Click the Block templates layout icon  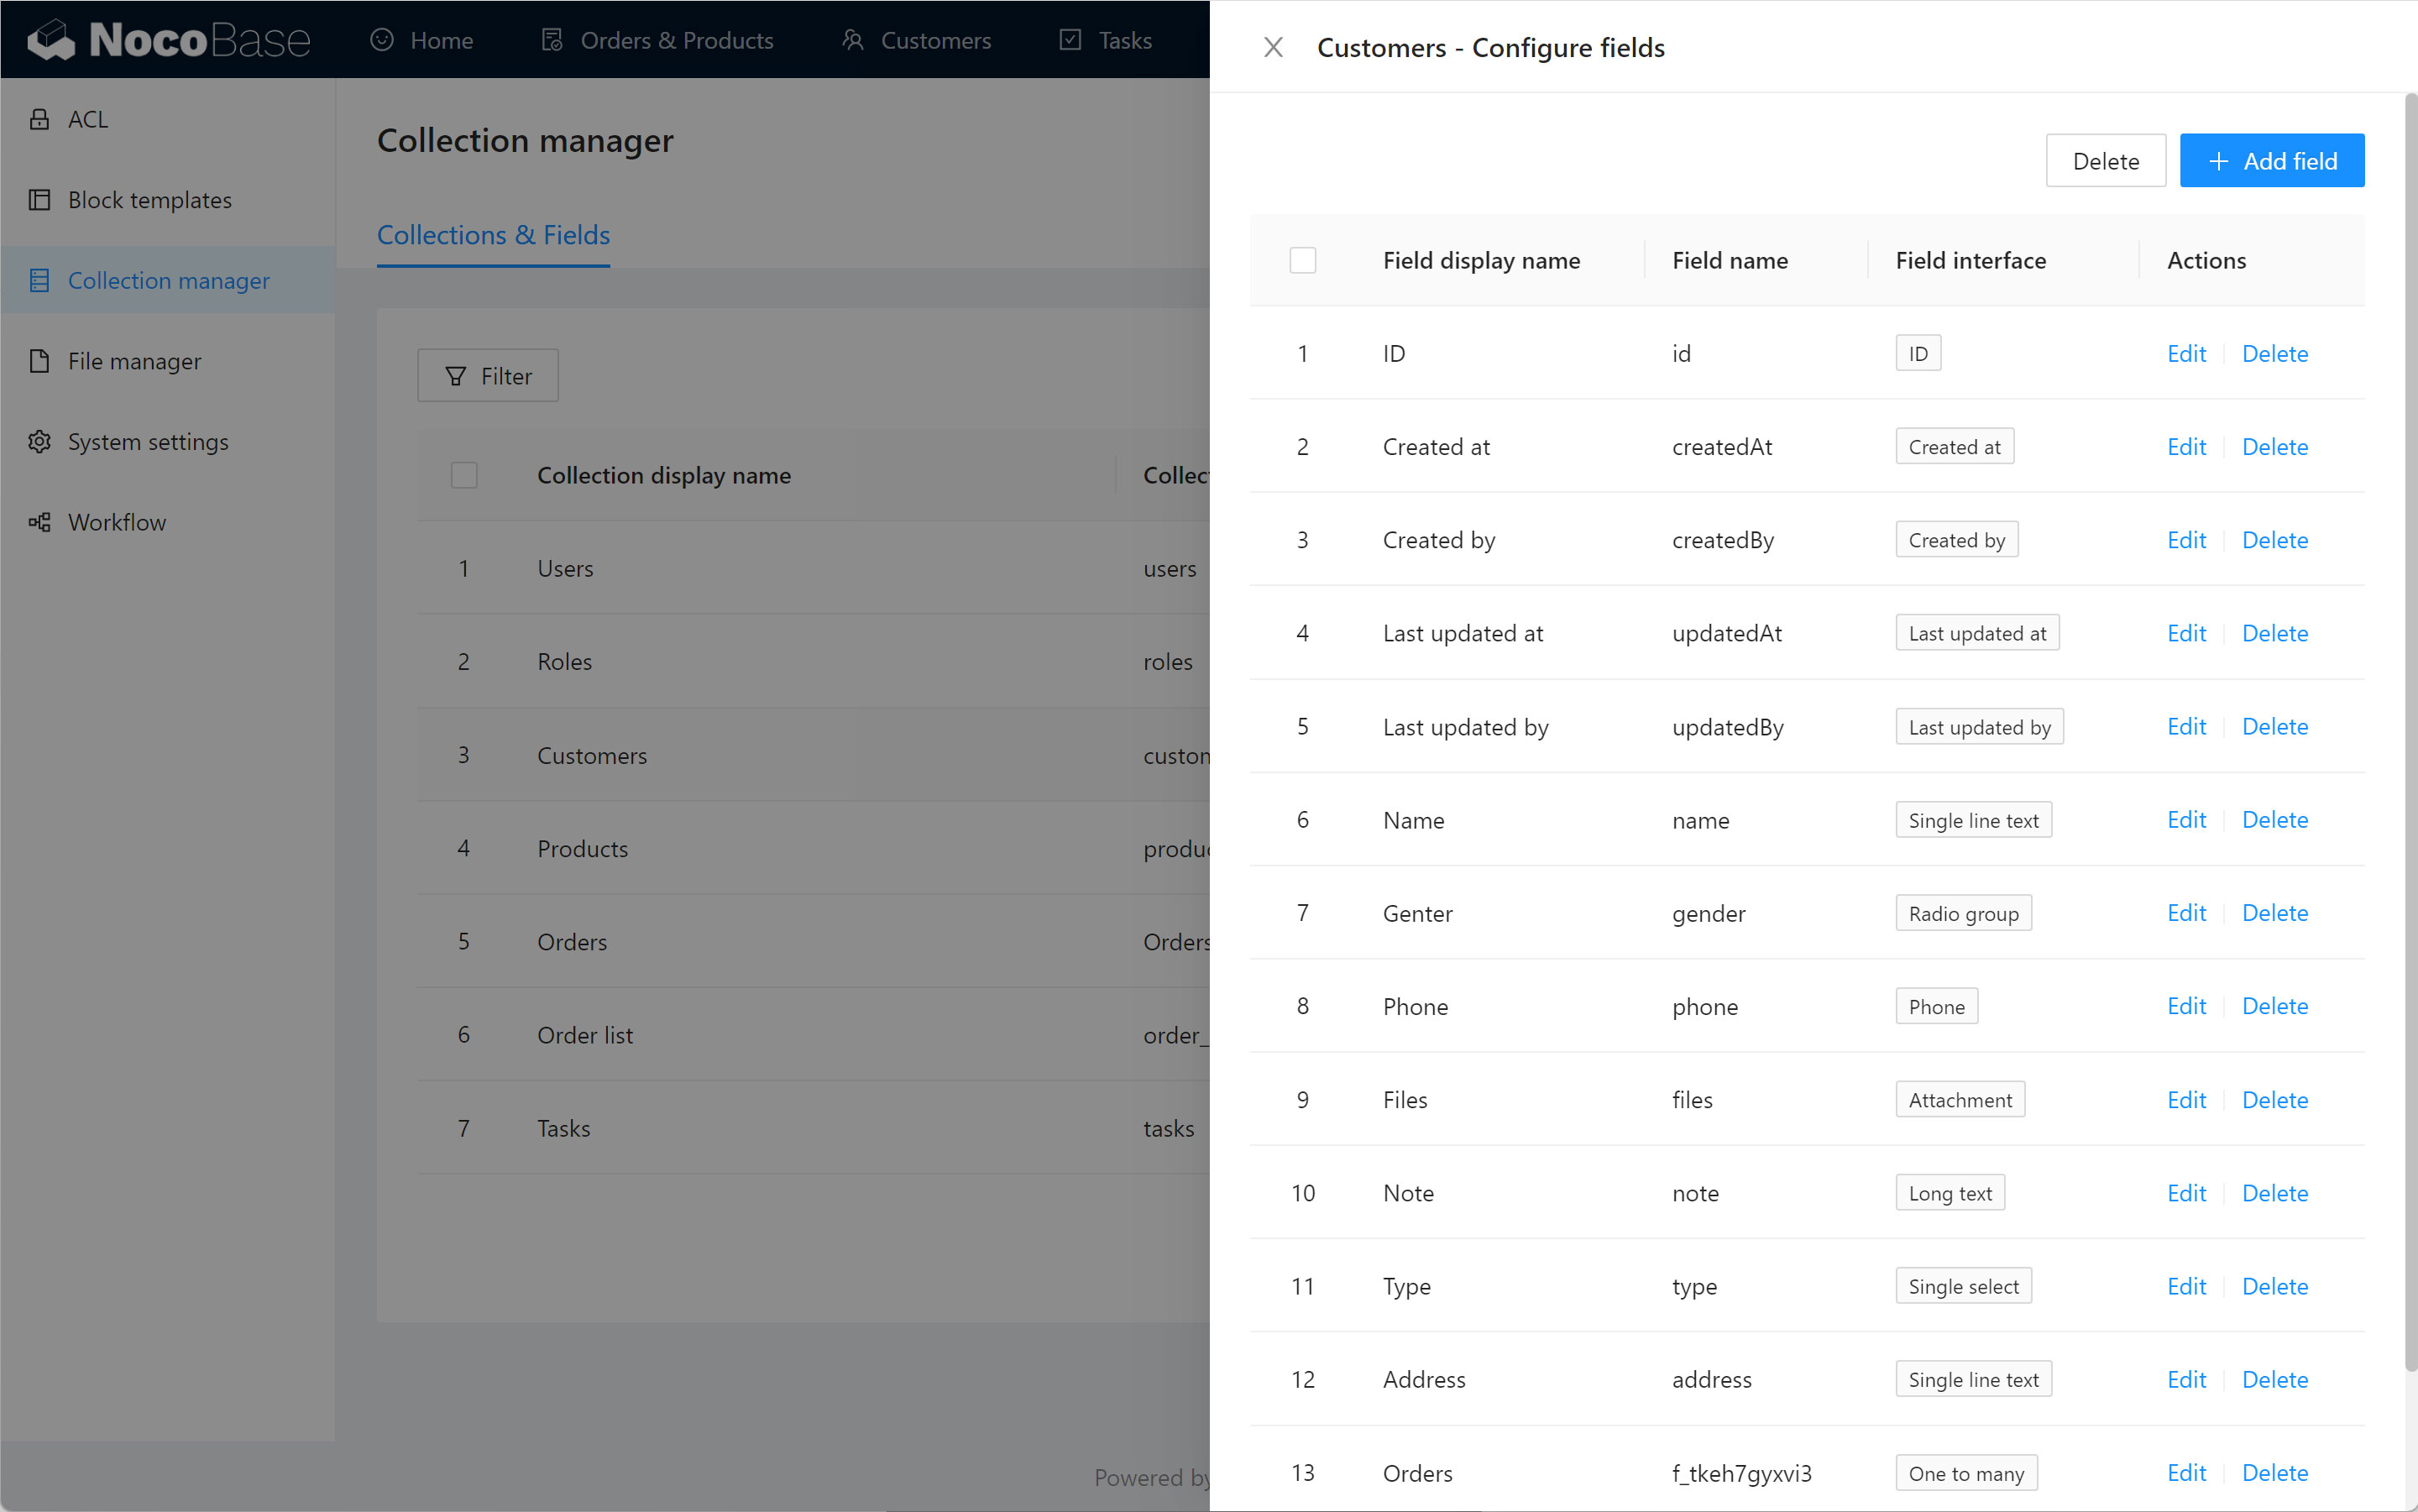click(x=39, y=200)
